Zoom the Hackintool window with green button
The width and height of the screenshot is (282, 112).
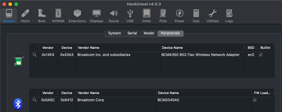click(16, 4)
